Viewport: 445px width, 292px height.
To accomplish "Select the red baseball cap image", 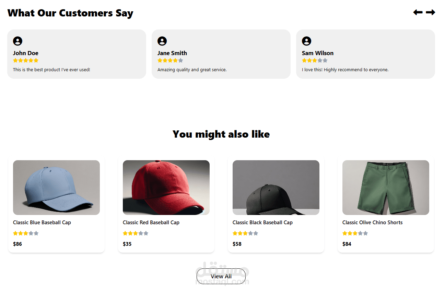I will 166,188.
